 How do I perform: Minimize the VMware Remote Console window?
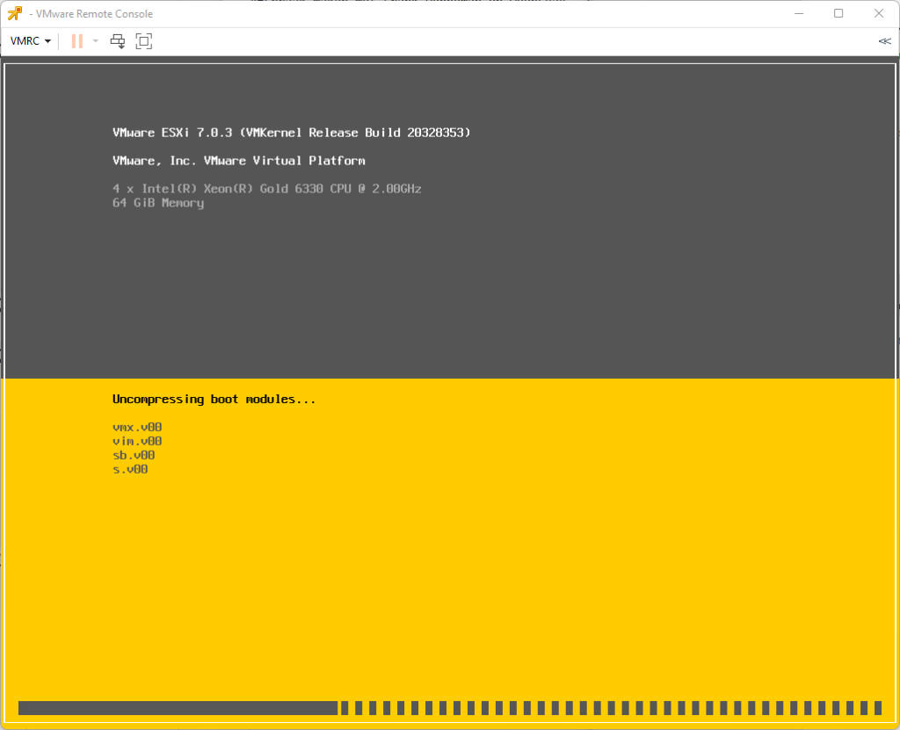click(798, 13)
